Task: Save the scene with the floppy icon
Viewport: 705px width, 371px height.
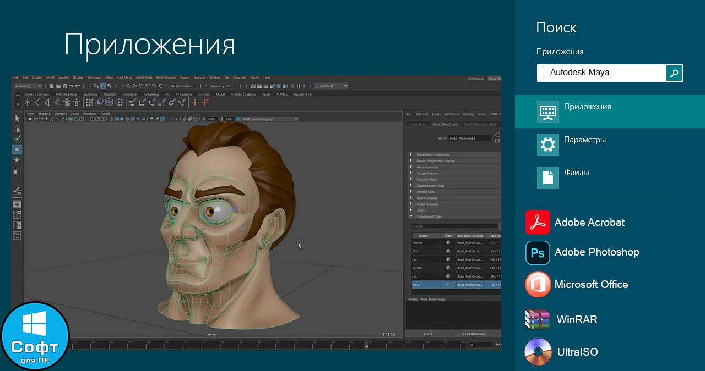Action: (x=64, y=86)
